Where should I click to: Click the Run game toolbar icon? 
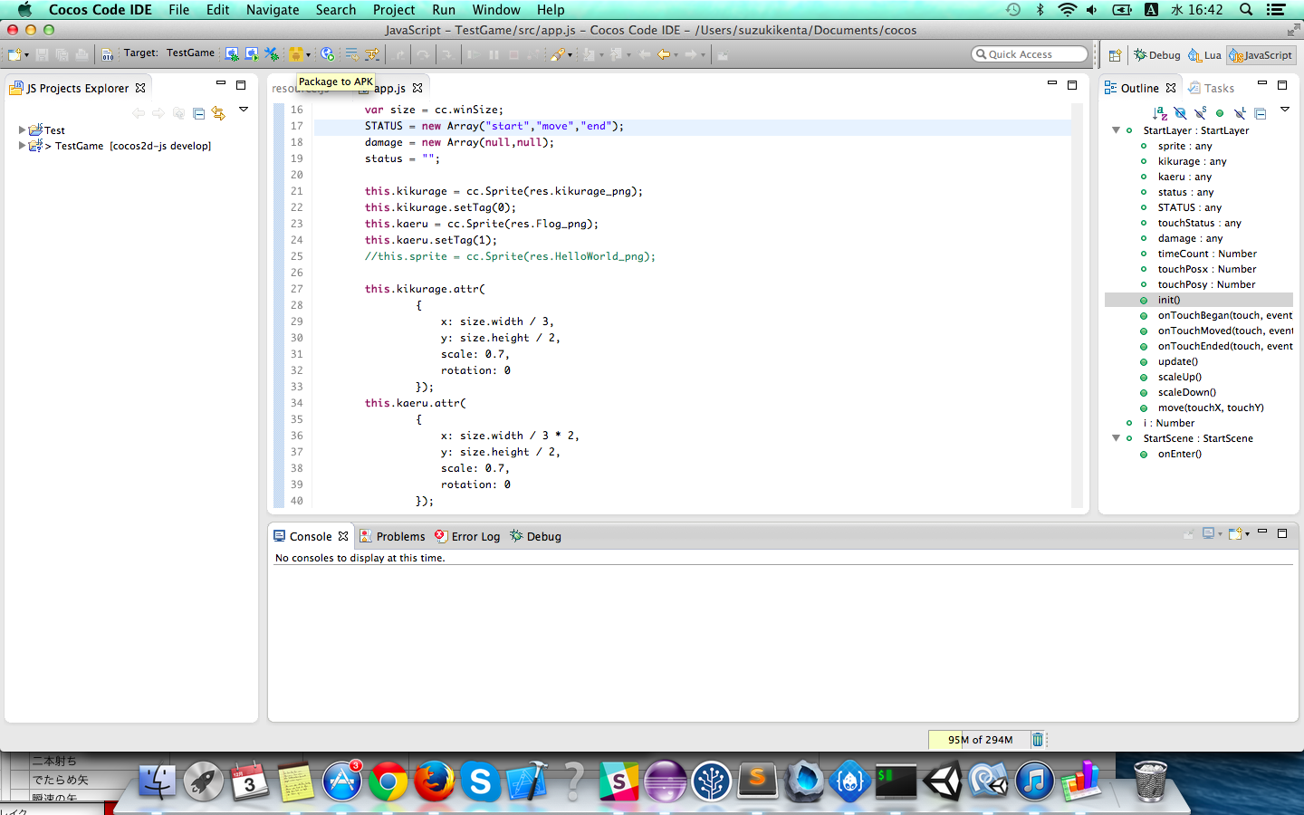[x=252, y=54]
